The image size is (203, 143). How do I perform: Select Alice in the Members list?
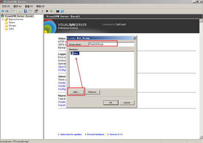click(x=76, y=53)
